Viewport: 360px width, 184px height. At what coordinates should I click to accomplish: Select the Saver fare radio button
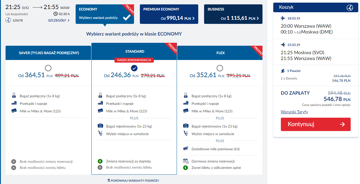[48, 68]
